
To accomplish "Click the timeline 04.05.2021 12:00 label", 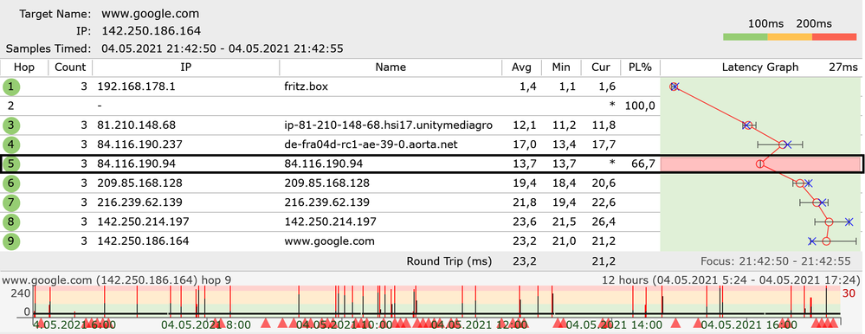I will pyautogui.click(x=479, y=324).
